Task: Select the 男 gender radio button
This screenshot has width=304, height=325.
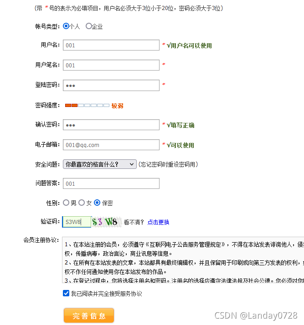Action: click(x=66, y=203)
